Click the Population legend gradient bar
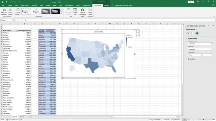 pos(127,42)
